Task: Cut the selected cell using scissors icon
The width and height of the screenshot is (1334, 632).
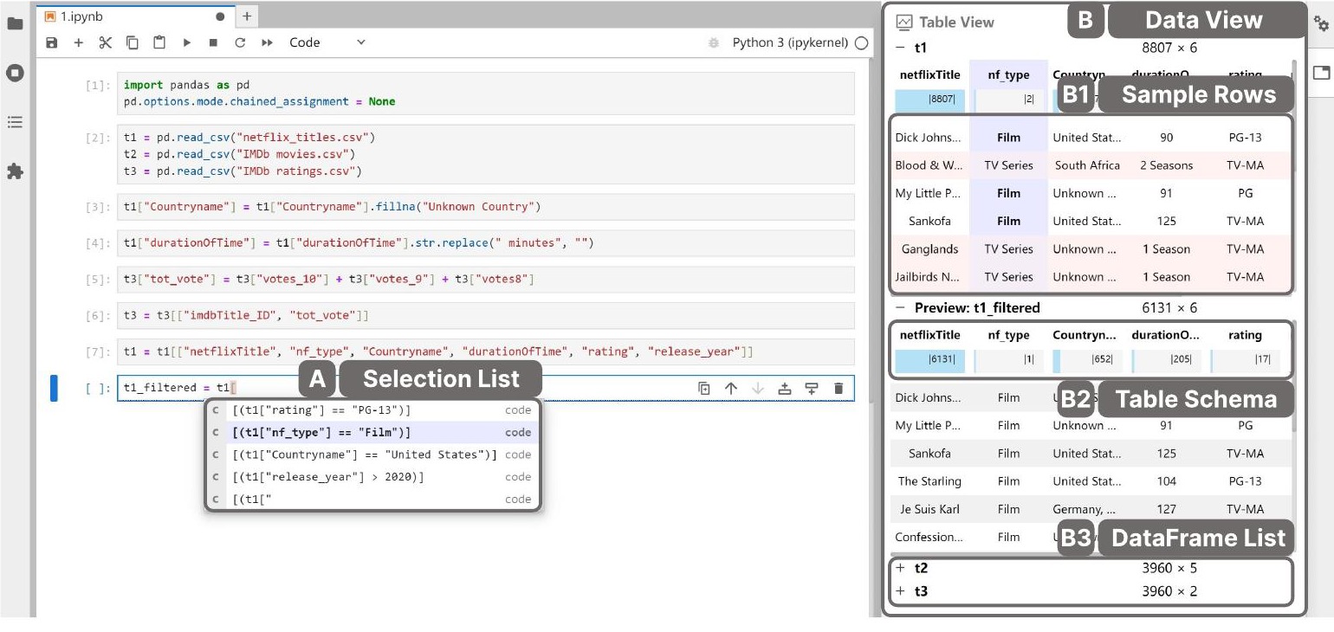Action: pos(106,42)
